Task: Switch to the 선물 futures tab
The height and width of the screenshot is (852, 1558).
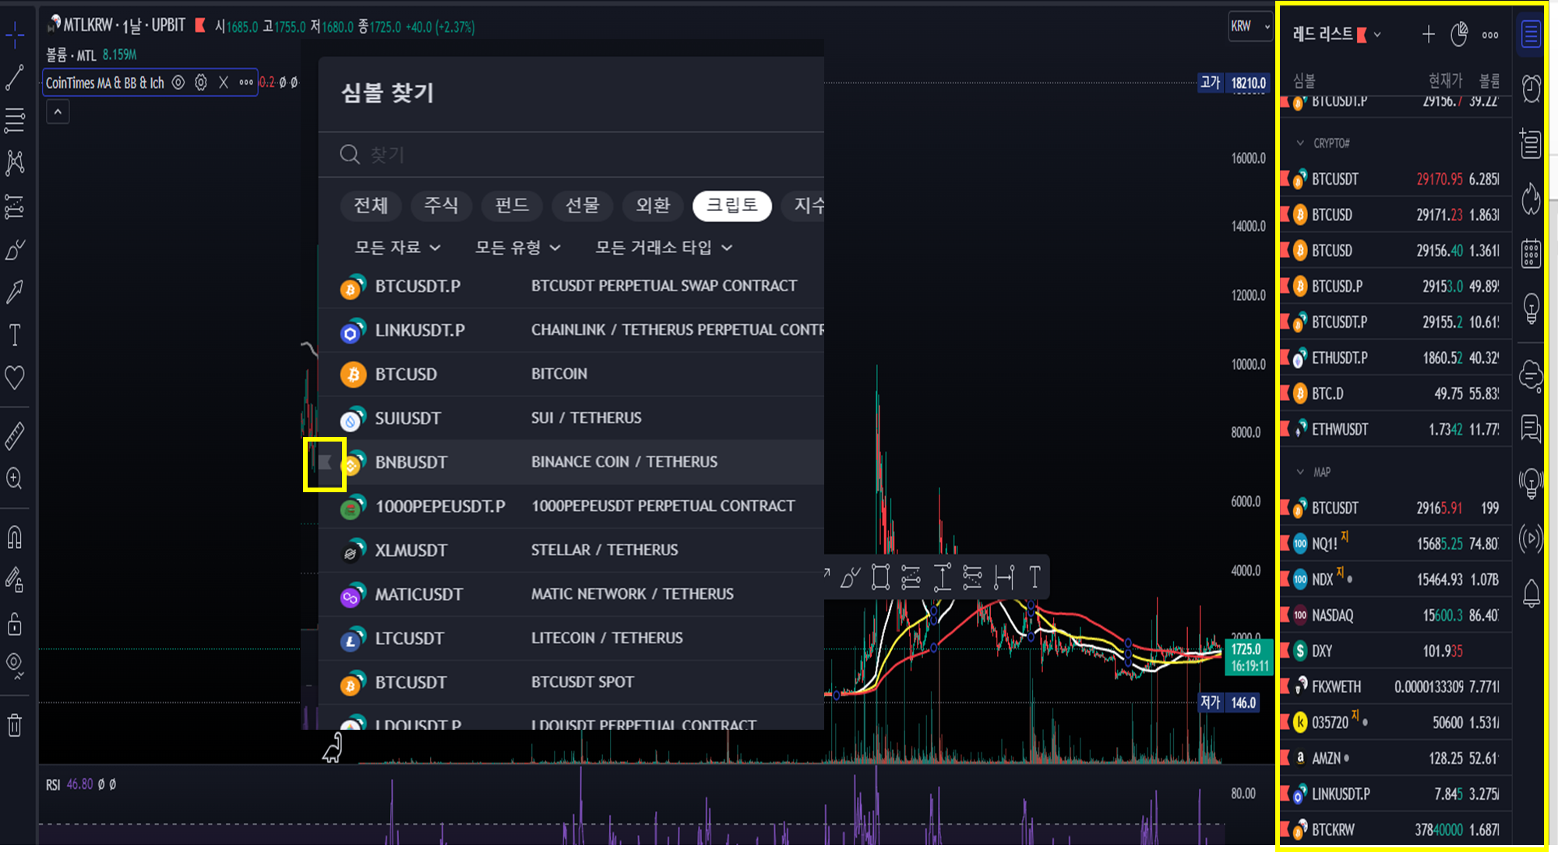Action: (x=582, y=206)
